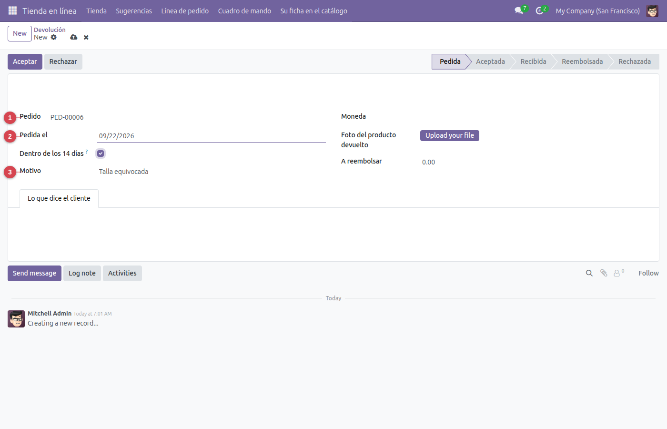667x429 pixels.
Task: Open the Tienda menu
Action: (x=96, y=10)
